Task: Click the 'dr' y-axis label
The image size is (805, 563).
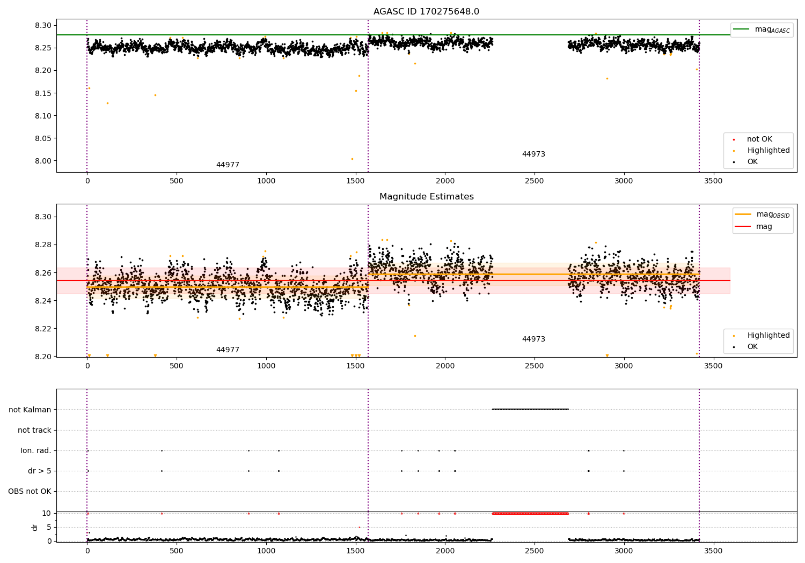Action: (35, 527)
